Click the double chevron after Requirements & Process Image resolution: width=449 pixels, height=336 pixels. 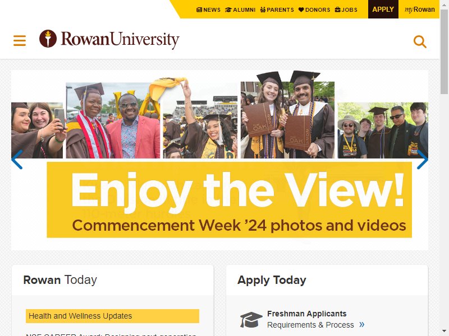[362, 324]
